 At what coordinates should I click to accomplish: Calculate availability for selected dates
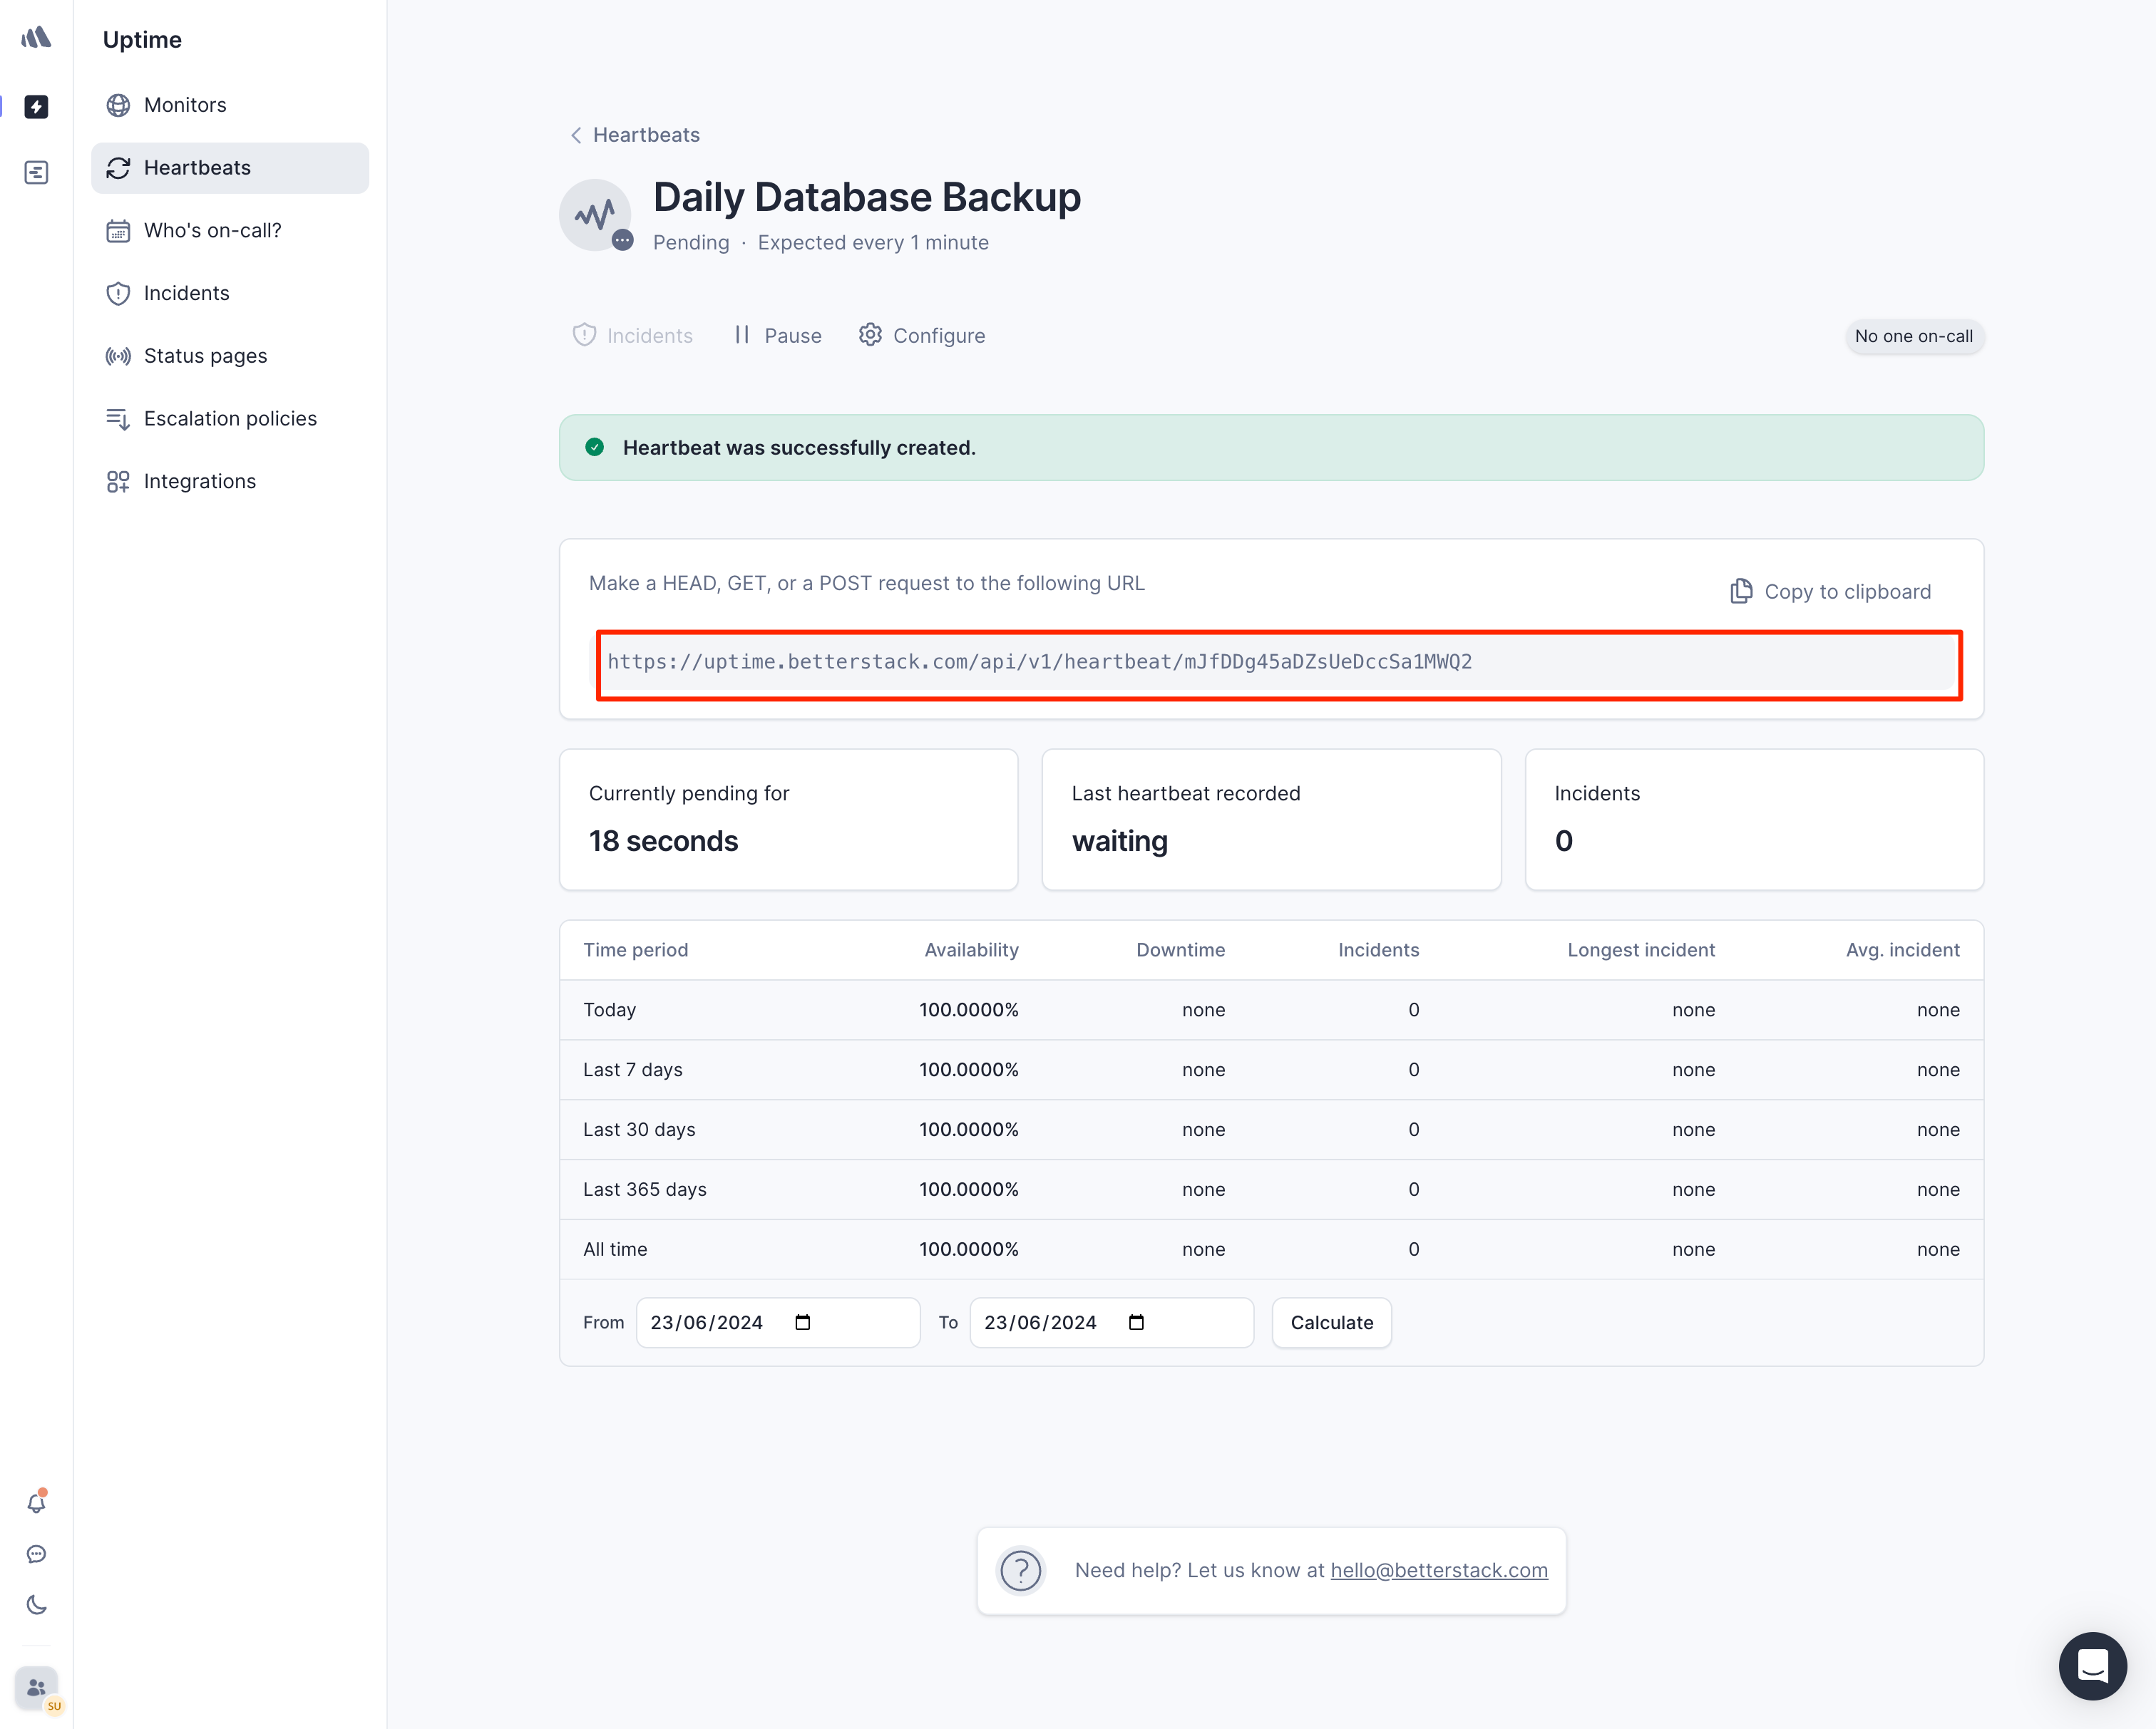pos(1331,1322)
